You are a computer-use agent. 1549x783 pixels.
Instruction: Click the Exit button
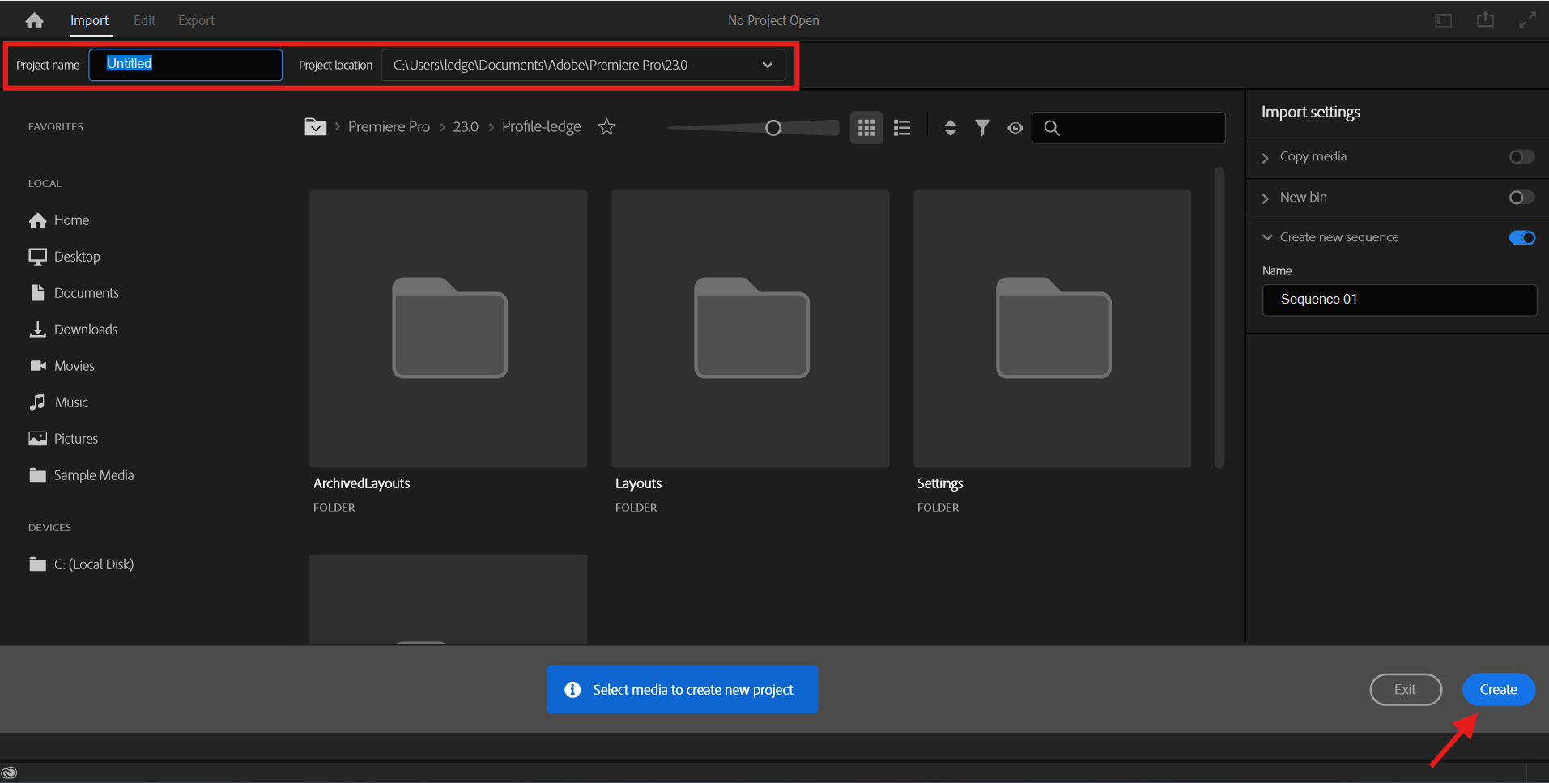pyautogui.click(x=1405, y=689)
